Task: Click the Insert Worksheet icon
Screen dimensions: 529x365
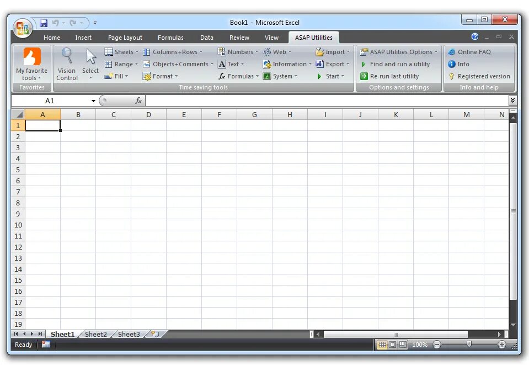Action: click(156, 334)
